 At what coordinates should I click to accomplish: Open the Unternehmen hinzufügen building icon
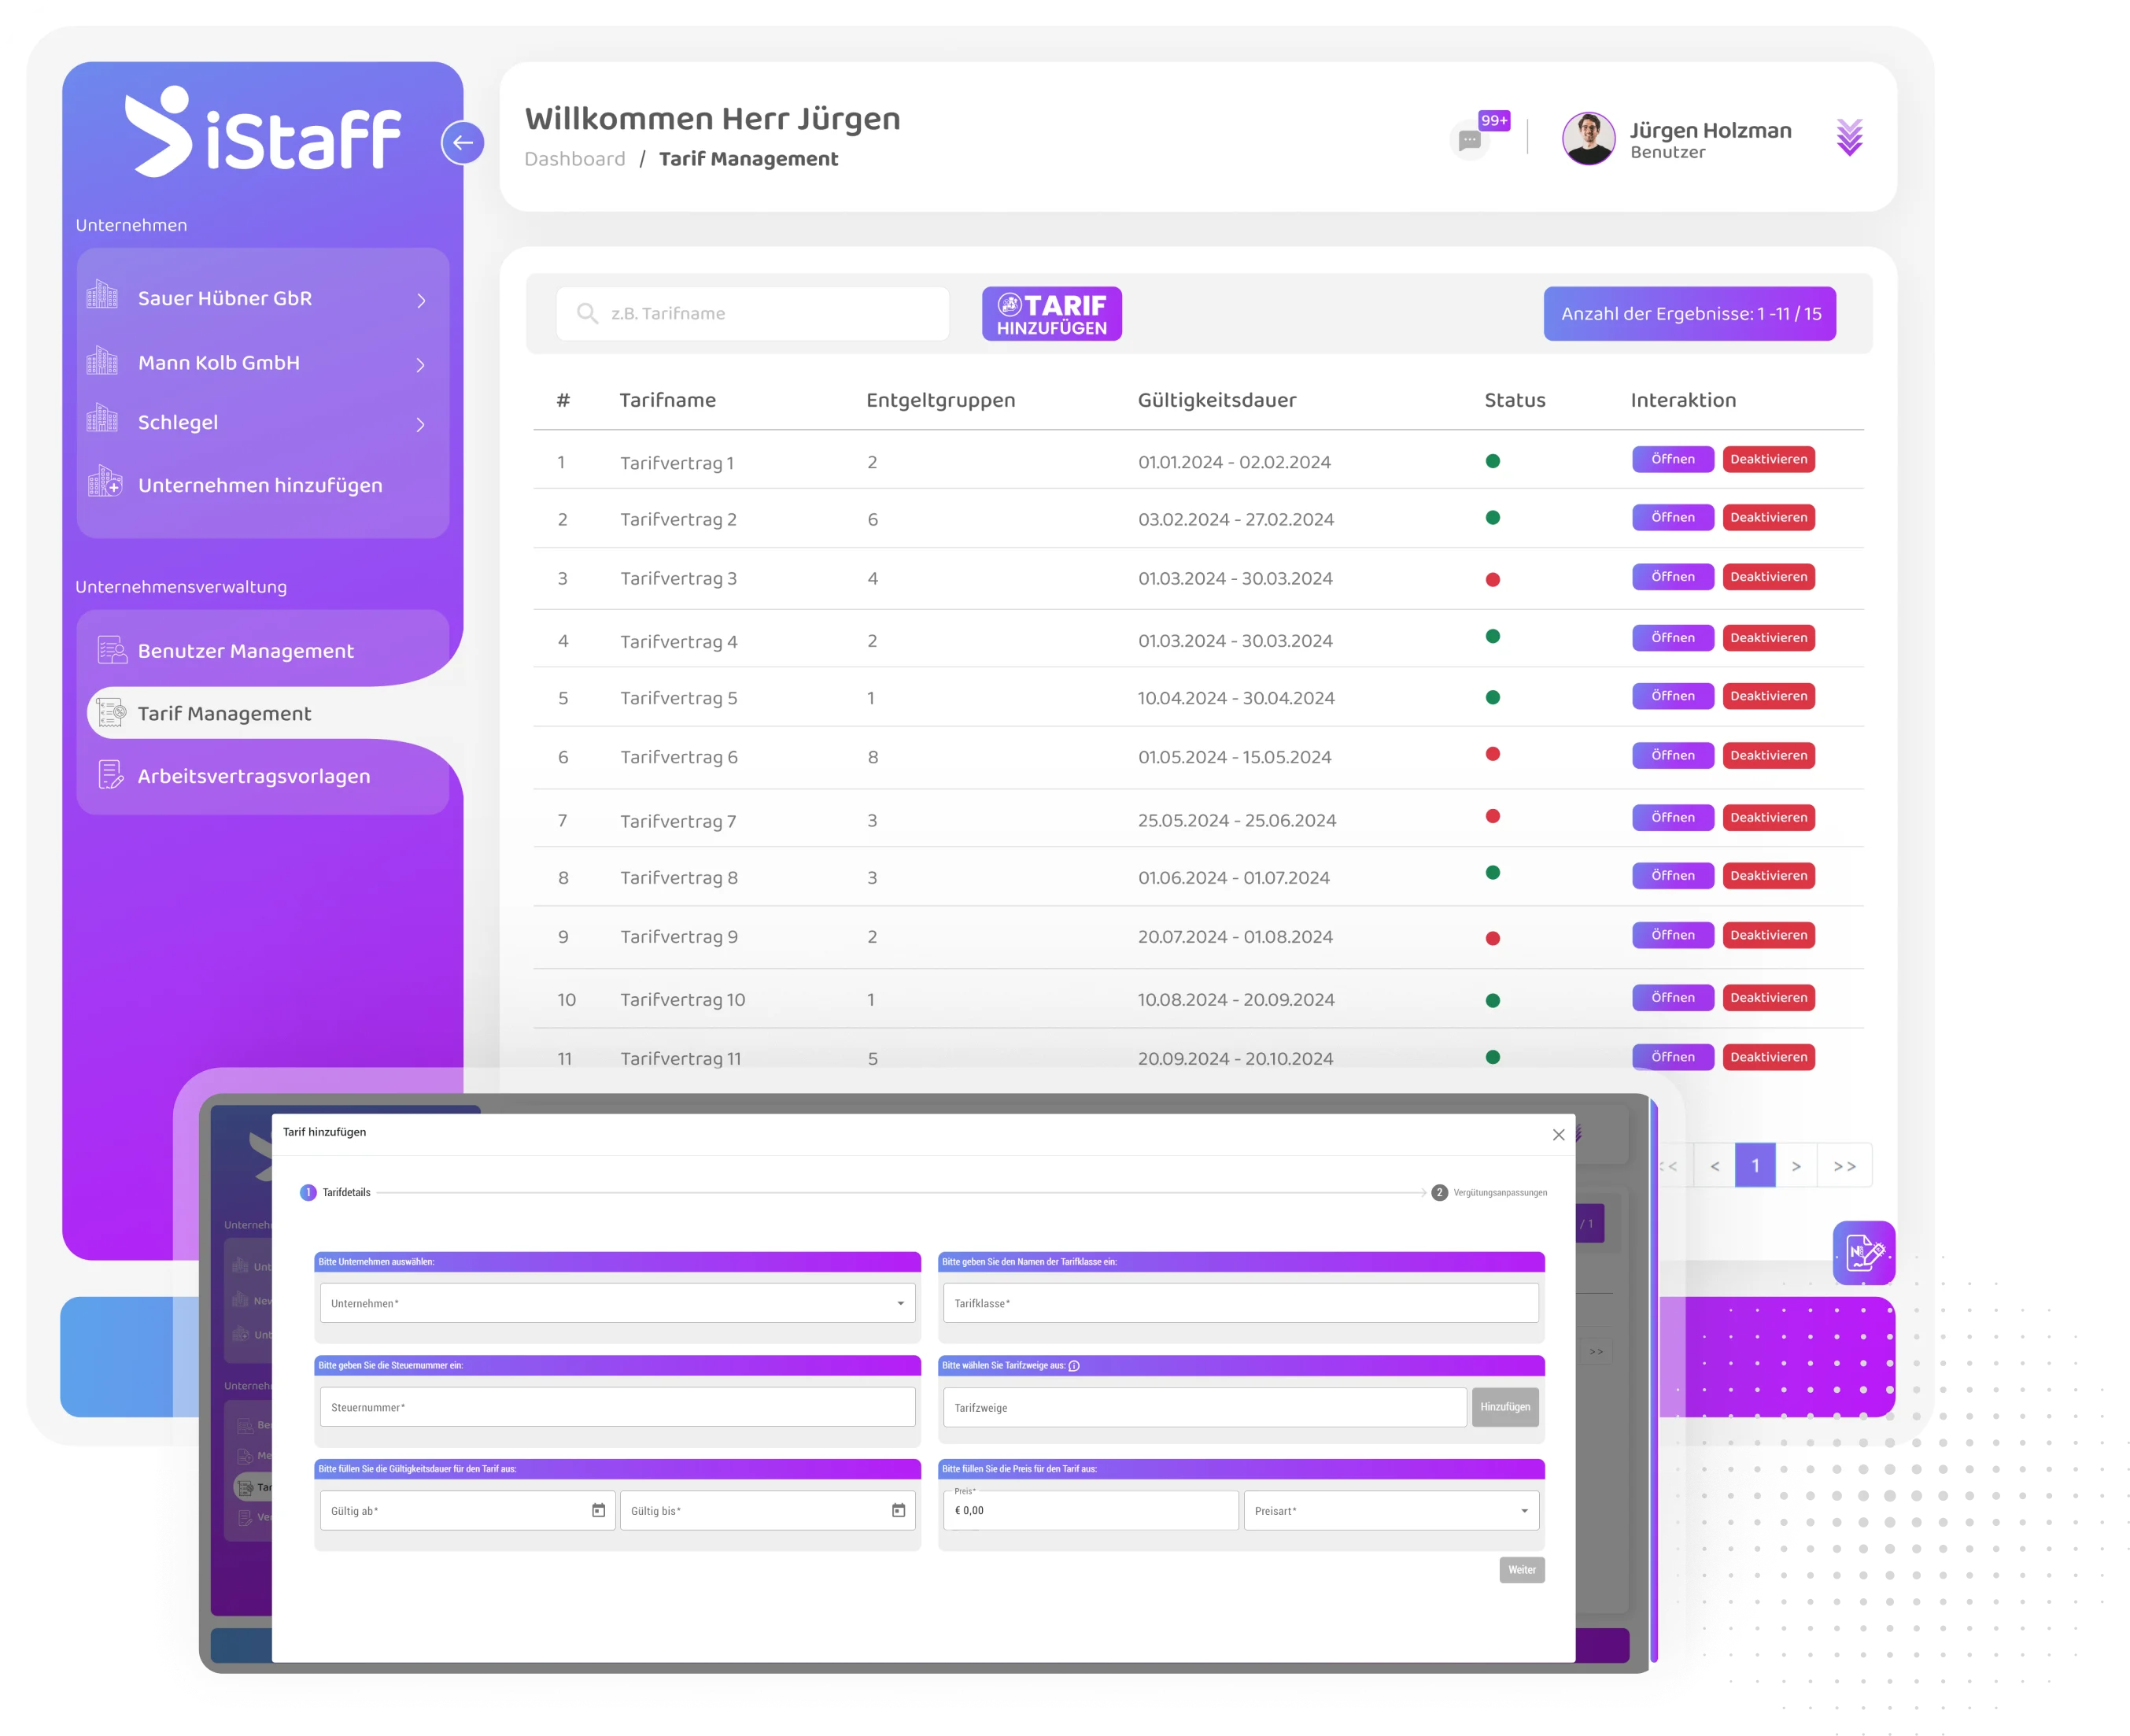click(x=104, y=483)
